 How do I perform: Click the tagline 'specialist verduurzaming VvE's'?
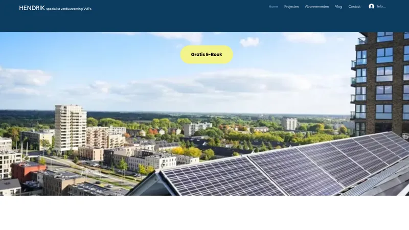point(69,9)
